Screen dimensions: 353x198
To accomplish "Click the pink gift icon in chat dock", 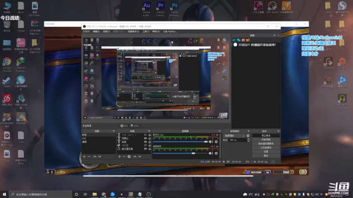I will (243, 40).
